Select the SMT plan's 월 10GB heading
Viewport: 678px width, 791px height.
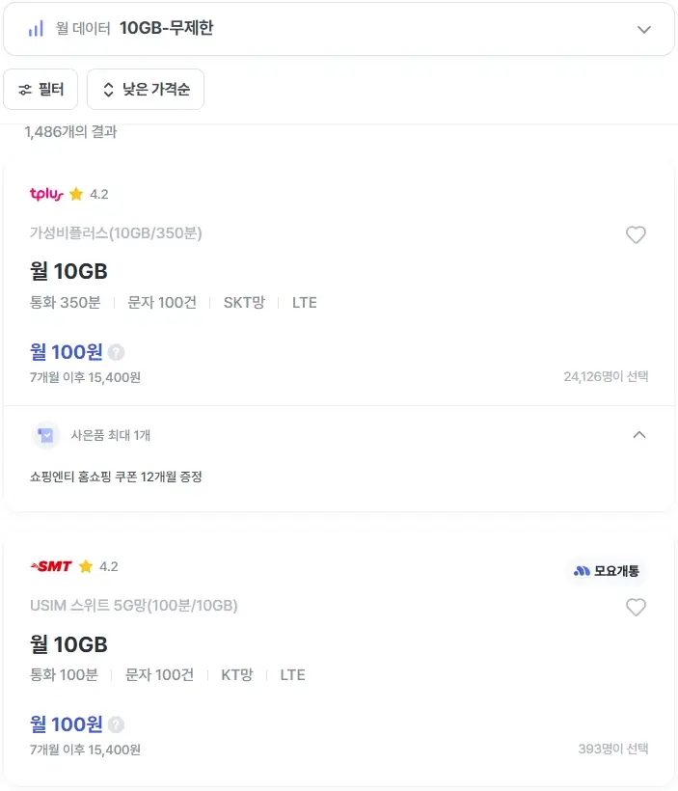pos(68,643)
